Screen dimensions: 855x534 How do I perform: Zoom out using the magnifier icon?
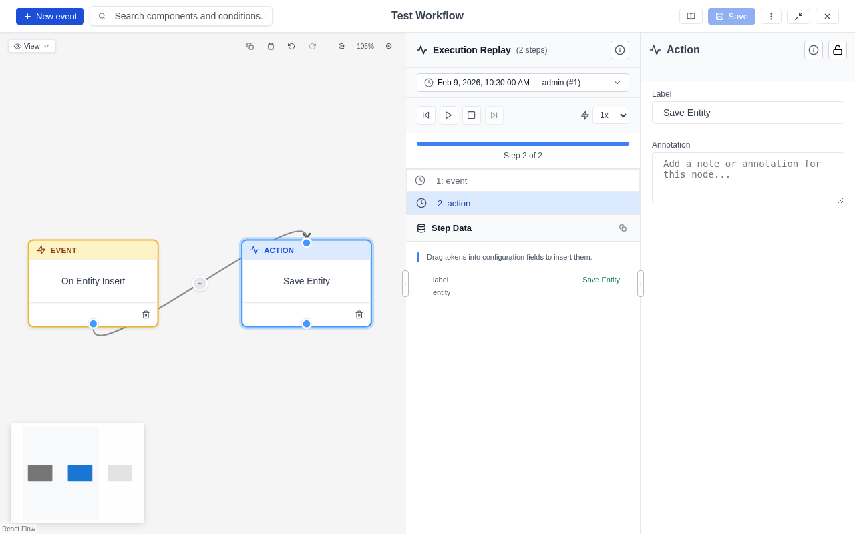pos(342,47)
